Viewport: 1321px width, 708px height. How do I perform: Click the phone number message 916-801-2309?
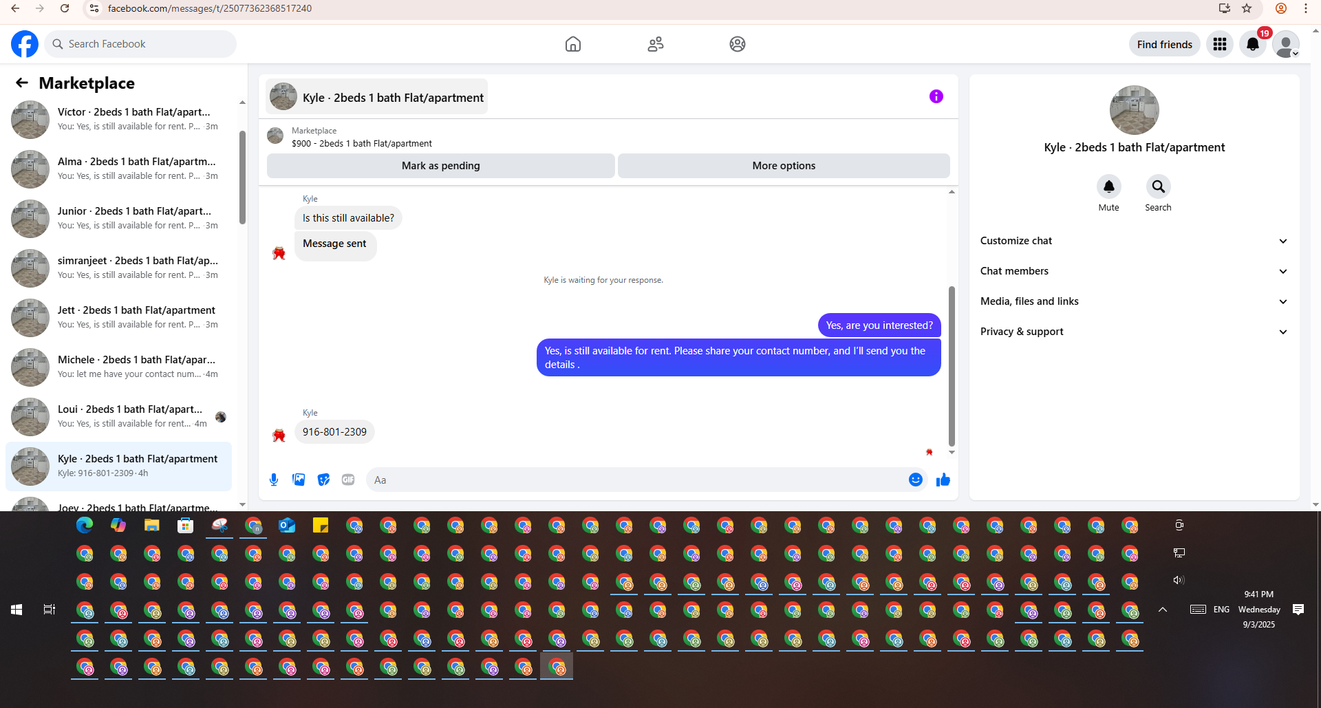334,432
